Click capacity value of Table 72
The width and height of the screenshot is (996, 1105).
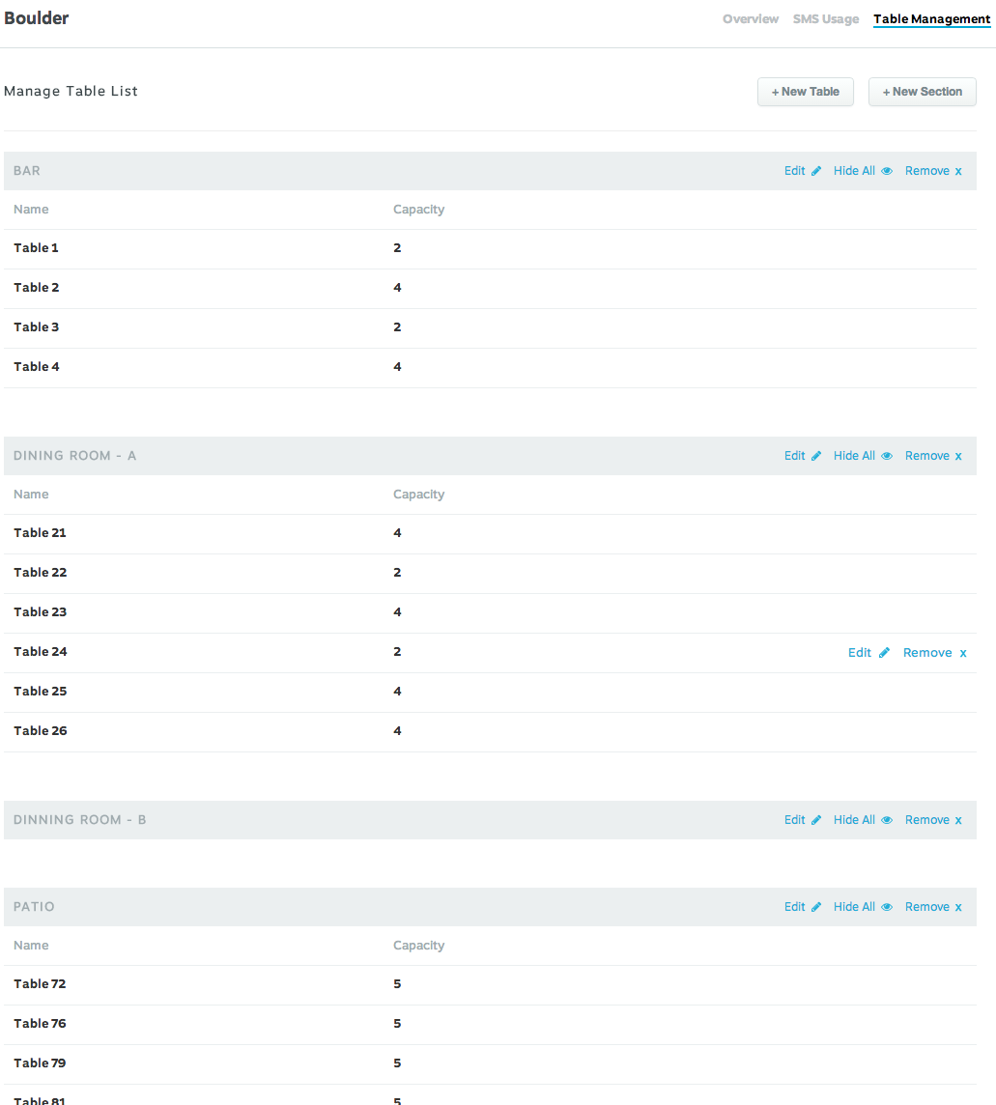pyautogui.click(x=397, y=984)
